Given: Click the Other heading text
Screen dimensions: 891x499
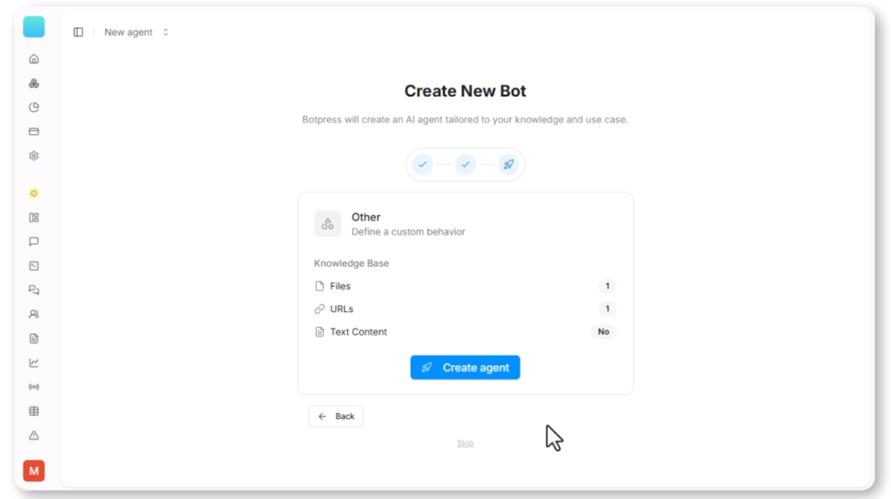Looking at the screenshot, I should (x=366, y=216).
